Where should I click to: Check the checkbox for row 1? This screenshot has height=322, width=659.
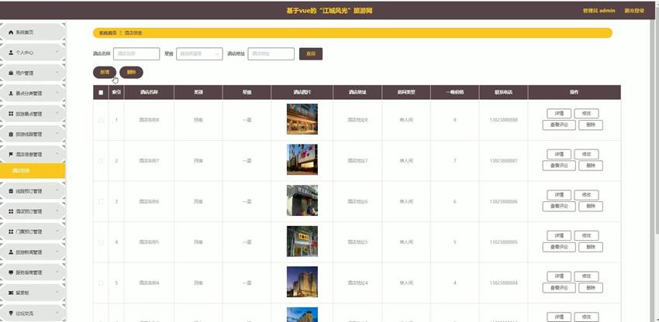click(x=101, y=120)
